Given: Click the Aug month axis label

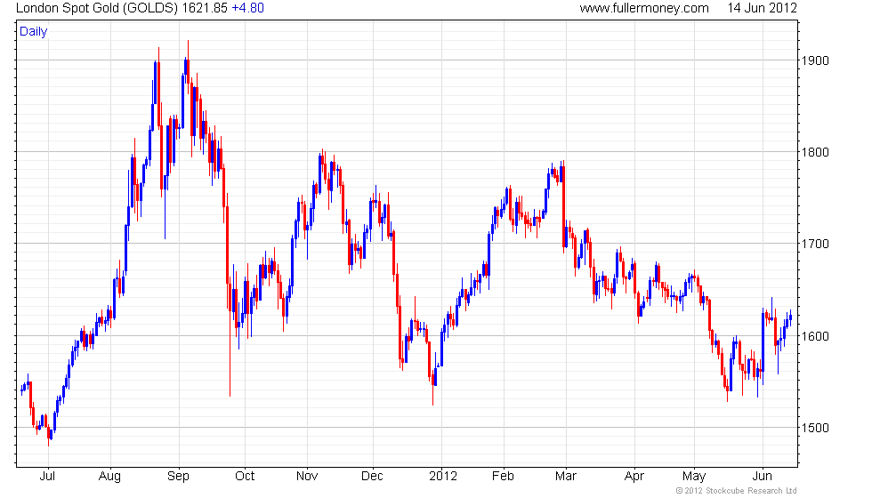Looking at the screenshot, I should [109, 477].
